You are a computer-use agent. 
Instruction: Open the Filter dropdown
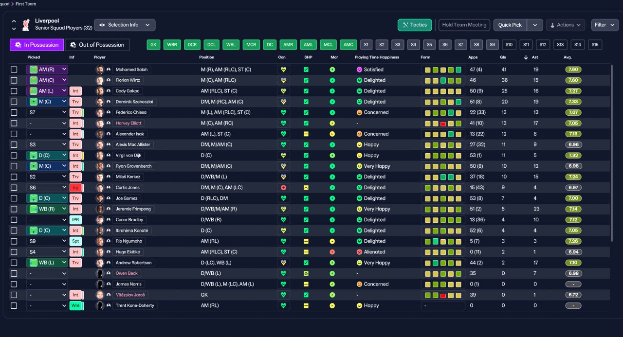click(x=605, y=25)
